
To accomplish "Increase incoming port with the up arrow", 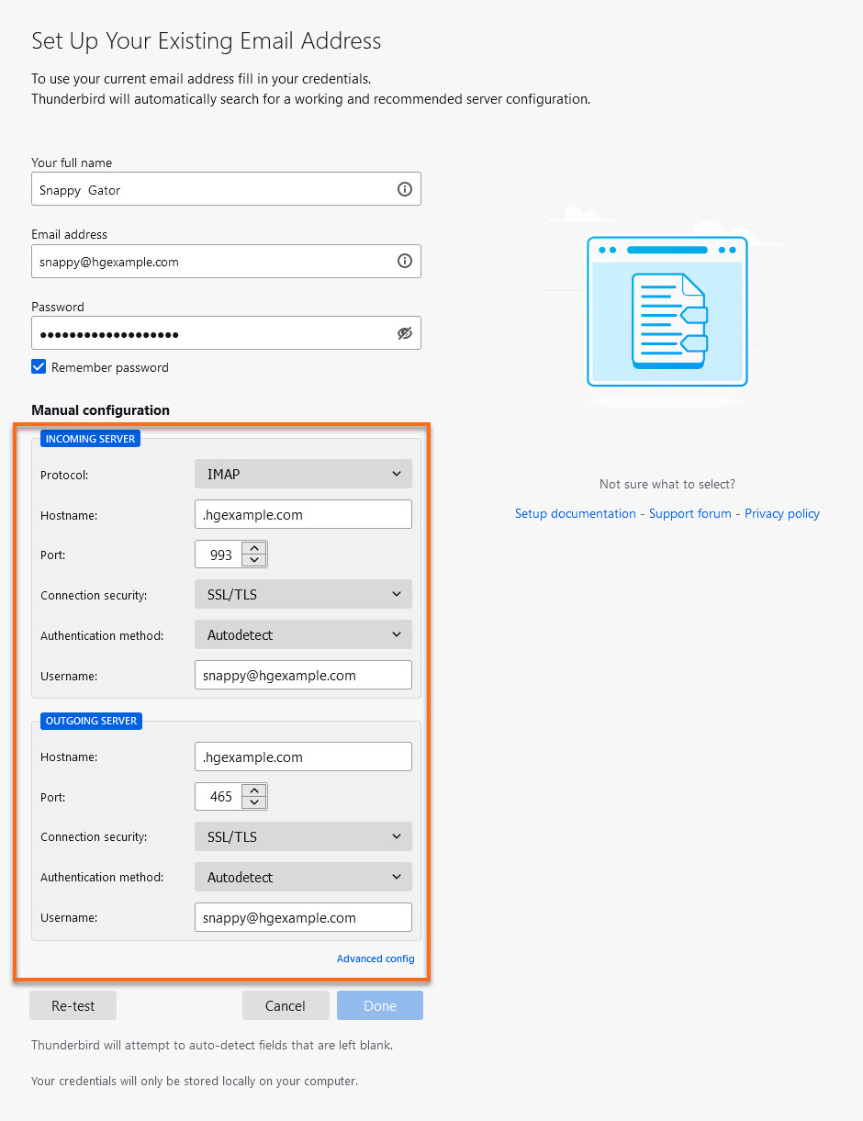I will [x=254, y=548].
